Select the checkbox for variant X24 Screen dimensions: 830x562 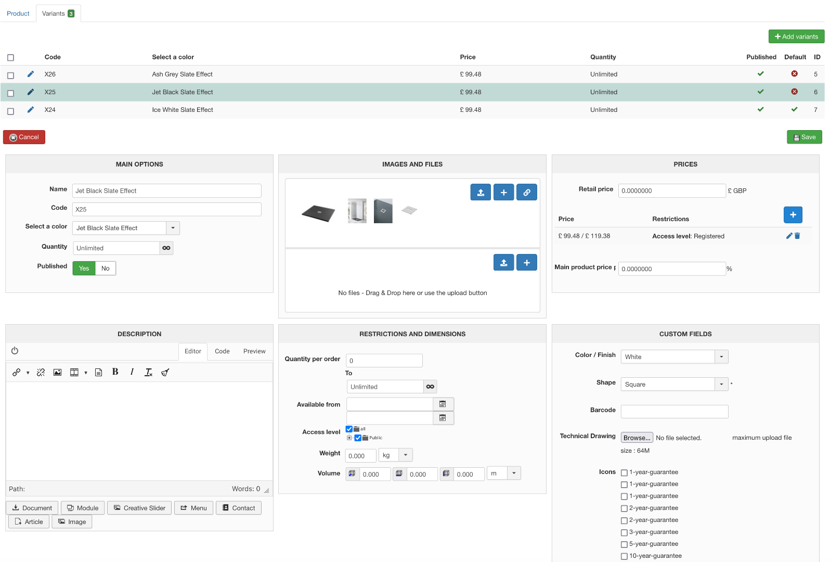10,111
